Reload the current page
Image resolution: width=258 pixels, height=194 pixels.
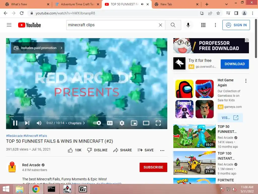22,13
